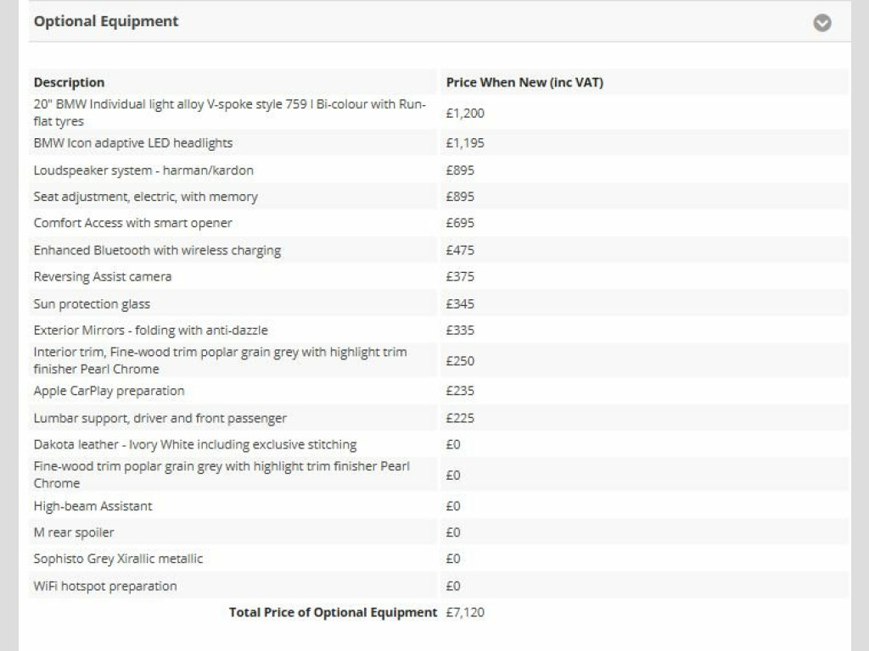
Task: Click the Price When New column header
Action: click(x=524, y=82)
